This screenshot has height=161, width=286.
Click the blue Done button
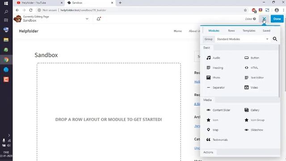pyautogui.click(x=277, y=19)
